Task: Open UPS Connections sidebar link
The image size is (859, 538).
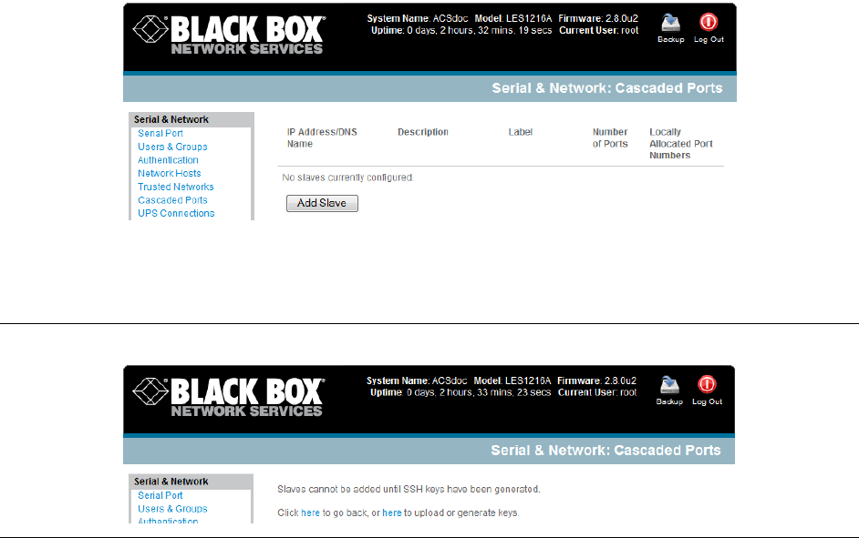Action: 176,213
